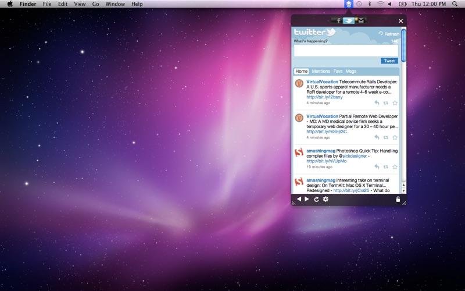Open the Favs tab
465x291 pixels.
pos(338,71)
